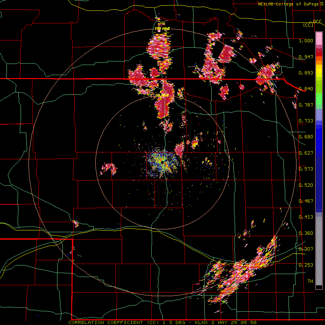Click the 1.3 DEG elevation text
The image size is (325, 325).
point(173,322)
